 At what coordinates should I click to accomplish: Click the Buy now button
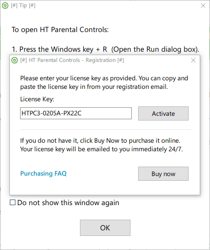tap(163, 174)
